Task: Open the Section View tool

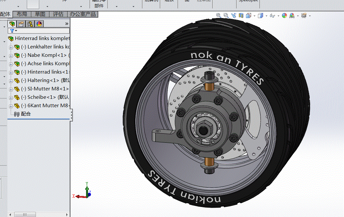Action: click(x=241, y=15)
